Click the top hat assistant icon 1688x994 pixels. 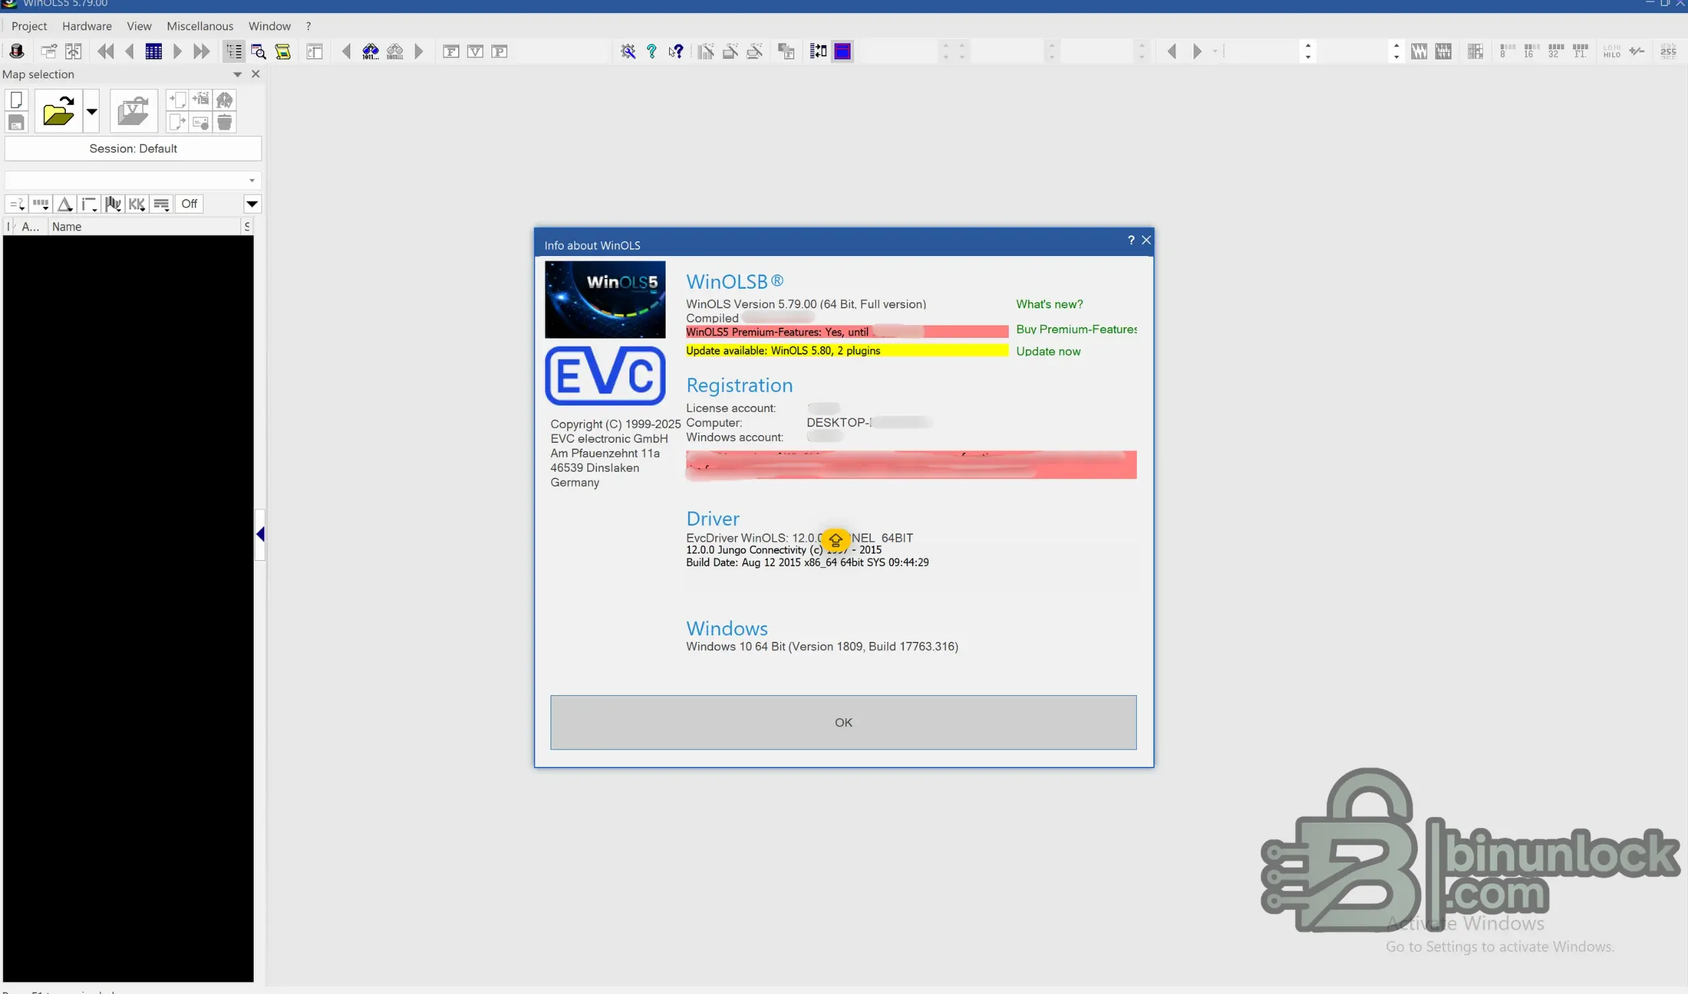pyautogui.click(x=17, y=51)
